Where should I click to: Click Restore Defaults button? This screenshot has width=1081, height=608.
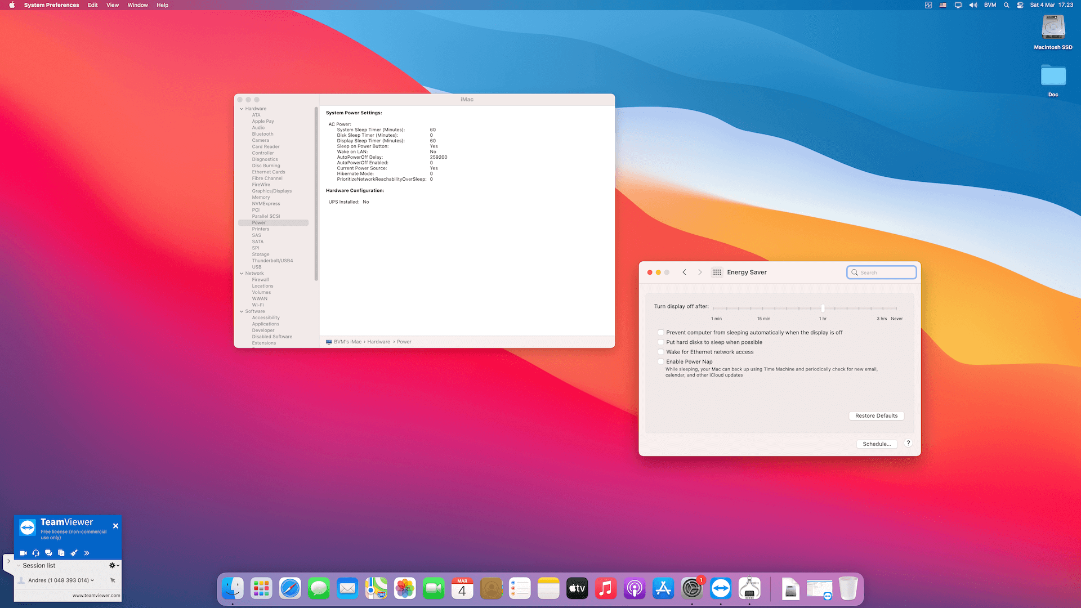click(x=876, y=415)
